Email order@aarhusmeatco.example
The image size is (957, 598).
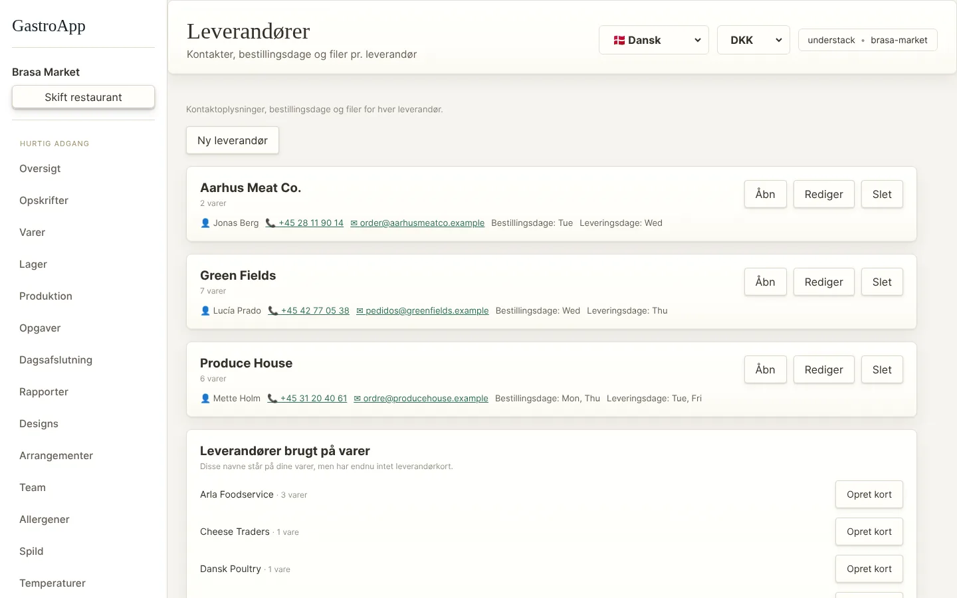417,223
